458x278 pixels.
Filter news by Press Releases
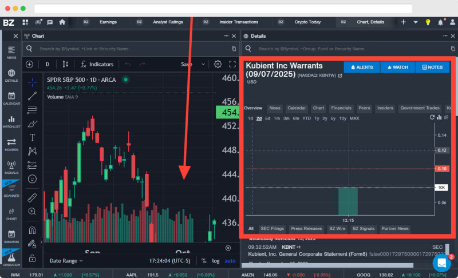306,229
